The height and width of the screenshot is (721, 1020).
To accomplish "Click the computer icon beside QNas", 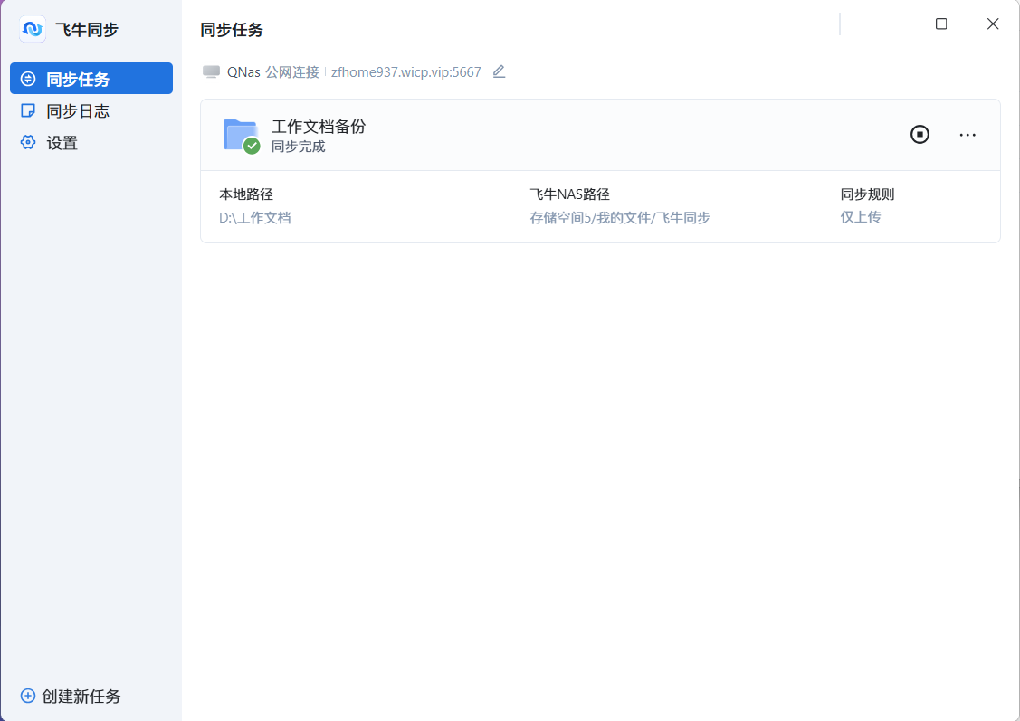I will point(213,71).
